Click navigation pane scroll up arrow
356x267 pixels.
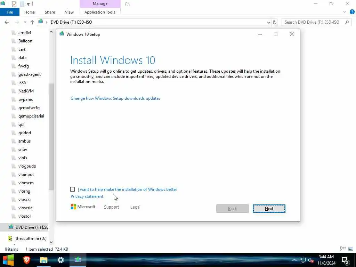(x=51, y=32)
